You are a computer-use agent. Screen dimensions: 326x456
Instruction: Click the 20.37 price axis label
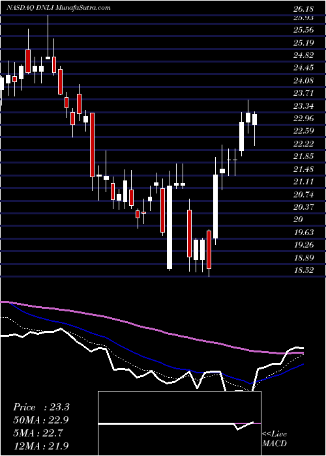pyautogui.click(x=304, y=207)
